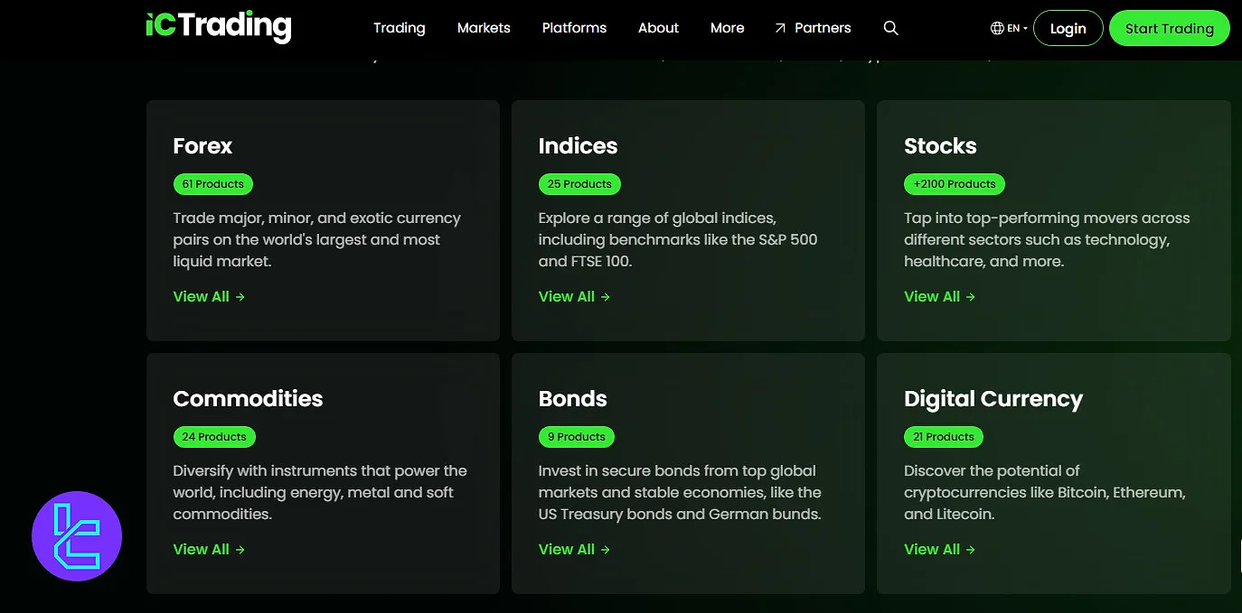Click the View All arrow under Stocks
The width and height of the screenshot is (1242, 613).
pyautogui.click(x=971, y=296)
